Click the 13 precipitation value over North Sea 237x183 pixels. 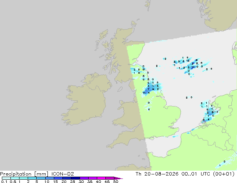click(x=188, y=61)
